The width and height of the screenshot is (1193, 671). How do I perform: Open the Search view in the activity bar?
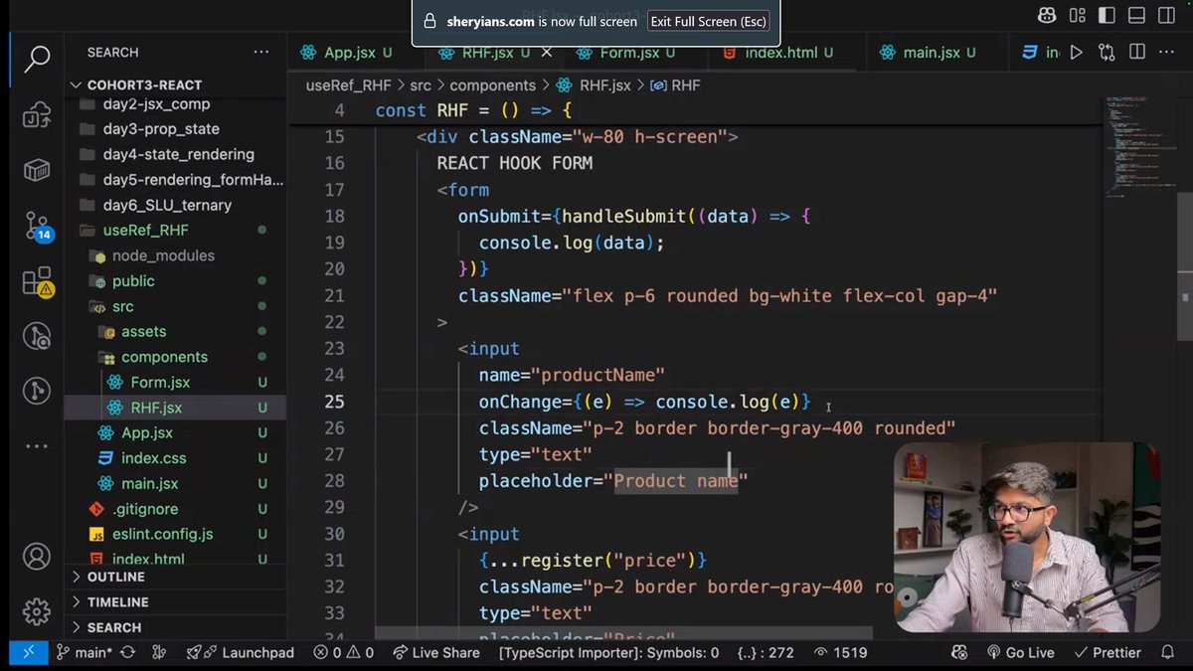coord(37,58)
